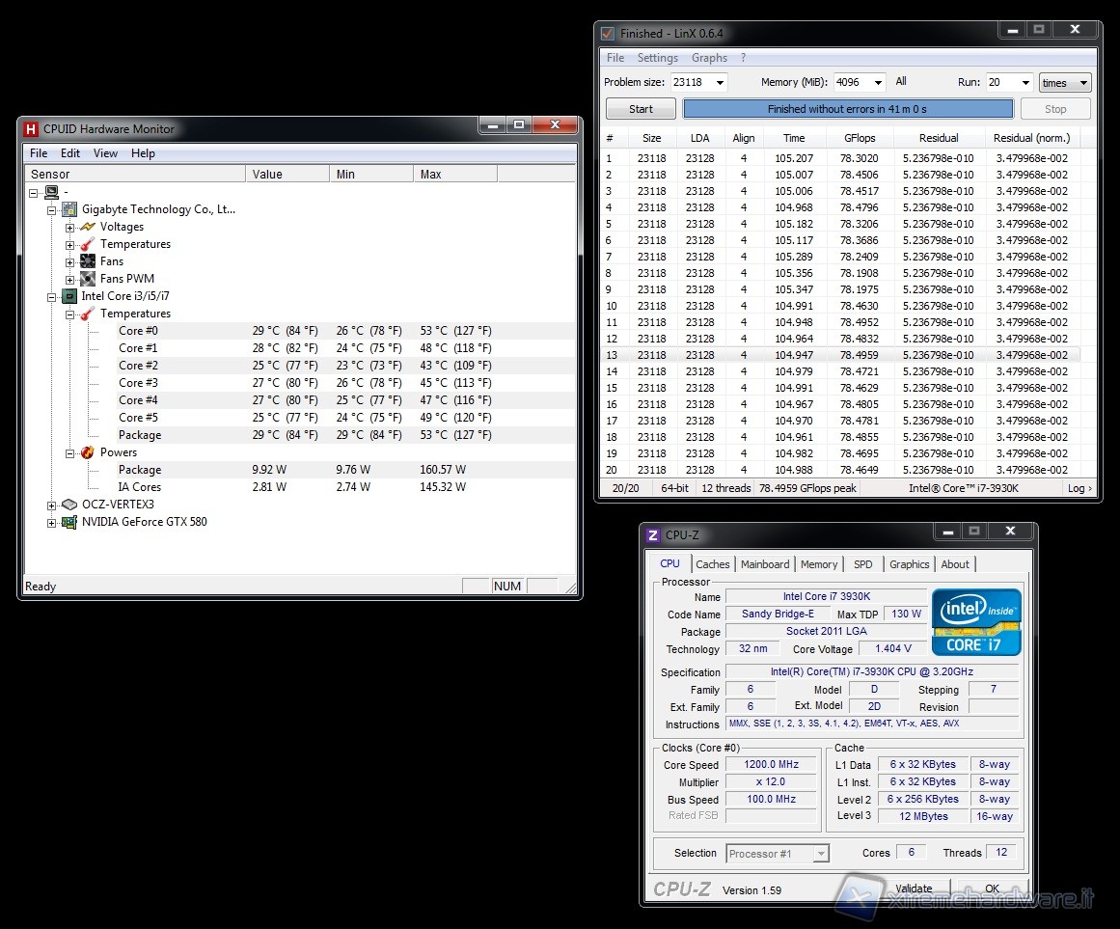Expand the Voltages node under Gigabyte
This screenshot has width=1120, height=929.
[70, 228]
